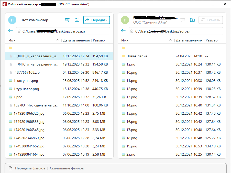Go to parent folder in remote panel
Image resolution: width=231 pixels, height=173 pixels.
point(127,48)
